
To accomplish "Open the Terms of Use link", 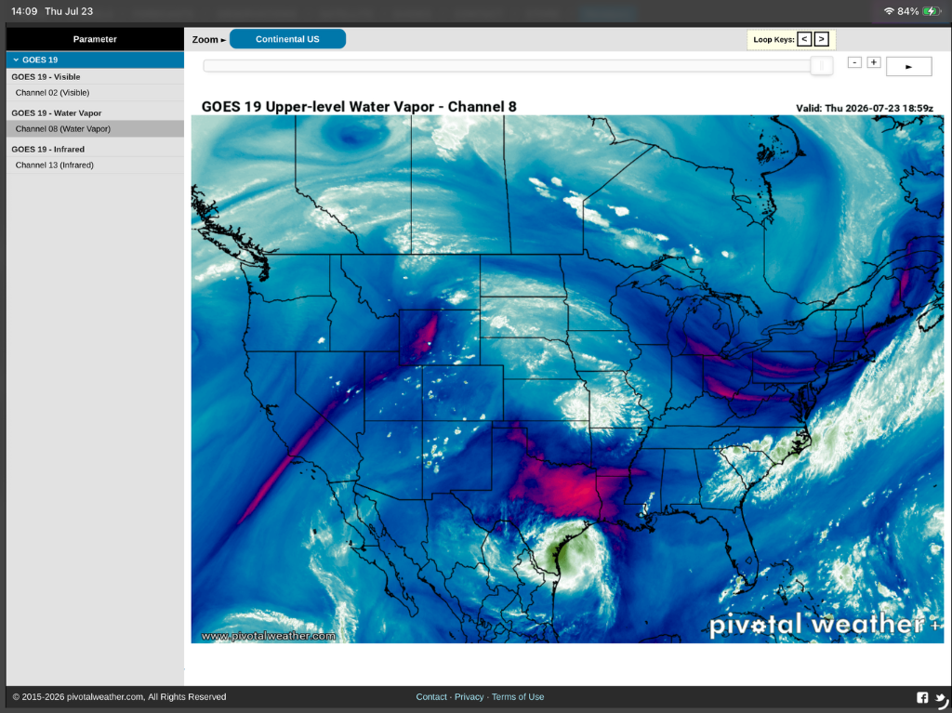I will 518,696.
